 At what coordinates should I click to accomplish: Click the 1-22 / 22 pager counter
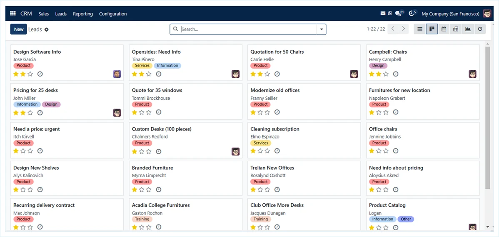click(x=376, y=29)
